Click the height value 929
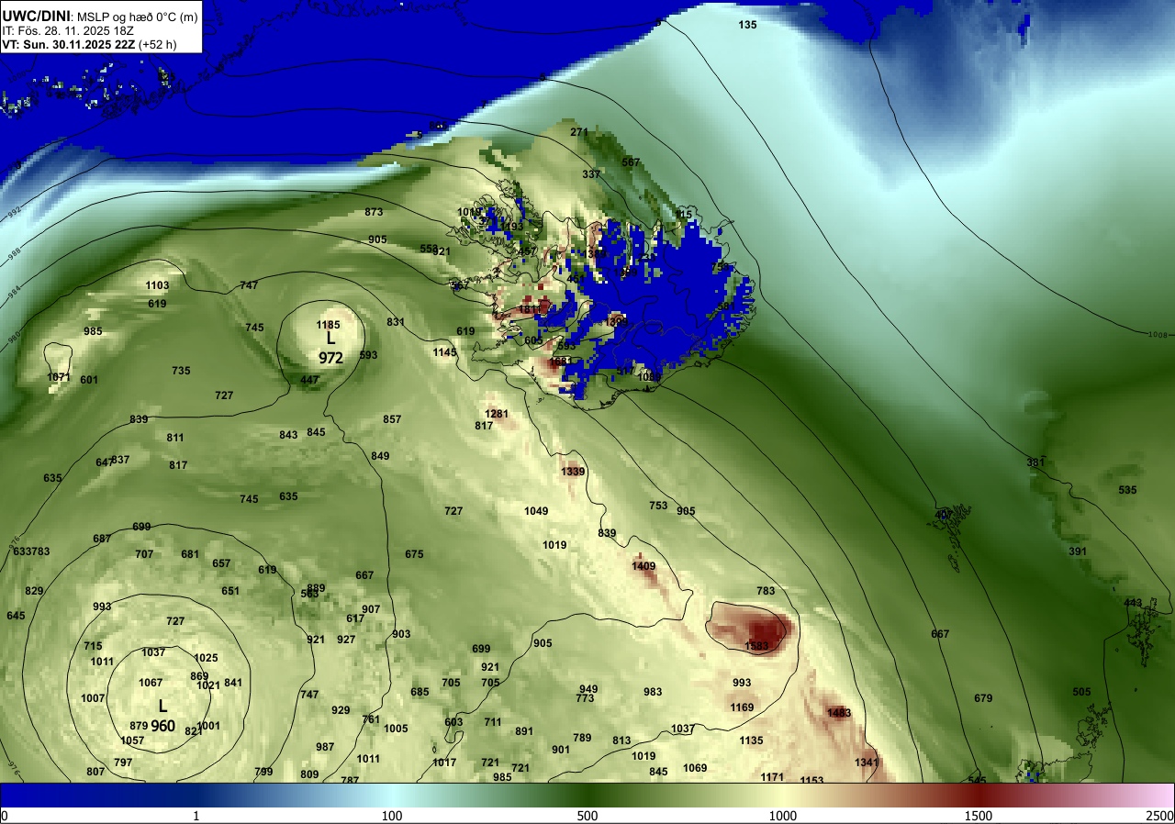 (x=341, y=710)
